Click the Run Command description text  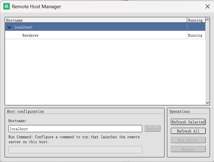(x=74, y=139)
